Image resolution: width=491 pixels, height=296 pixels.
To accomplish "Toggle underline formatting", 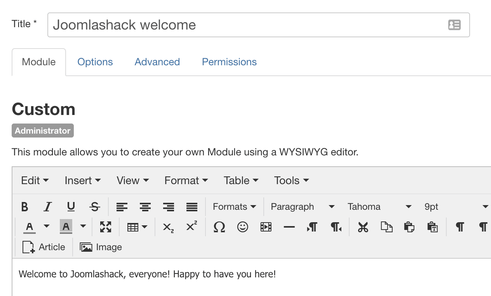I will 71,207.
